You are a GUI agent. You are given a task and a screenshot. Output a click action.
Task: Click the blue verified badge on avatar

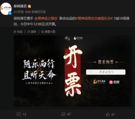(x=10, y=13)
